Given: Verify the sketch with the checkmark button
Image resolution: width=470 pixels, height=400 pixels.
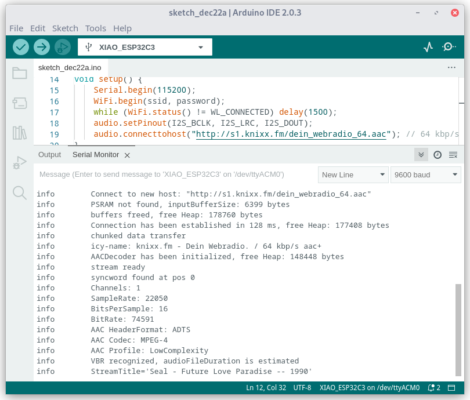Looking at the screenshot, I should 20,47.
